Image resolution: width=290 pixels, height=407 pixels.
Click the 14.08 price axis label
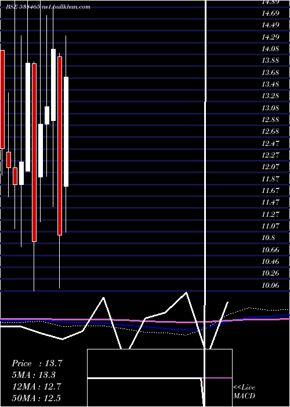(x=270, y=48)
